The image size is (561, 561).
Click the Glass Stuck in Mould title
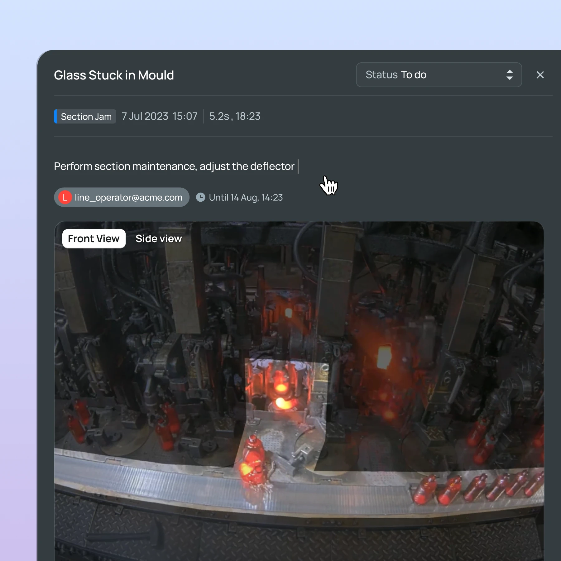[114, 75]
